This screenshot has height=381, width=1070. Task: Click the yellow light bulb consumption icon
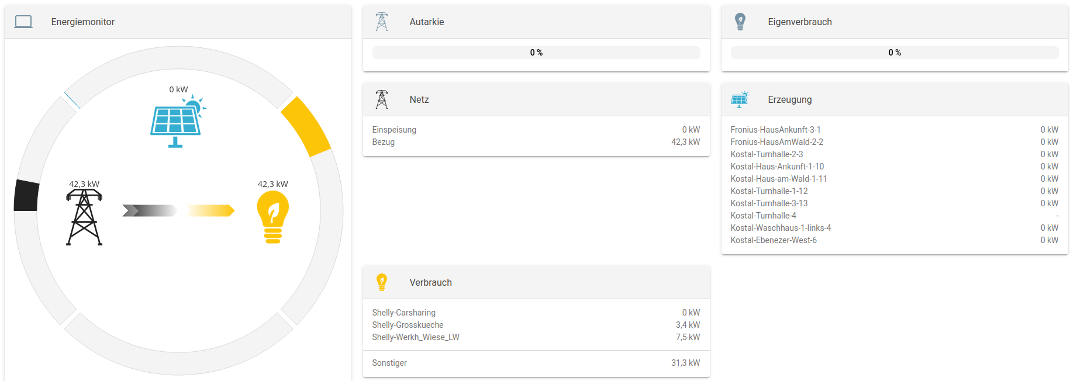coord(272,217)
